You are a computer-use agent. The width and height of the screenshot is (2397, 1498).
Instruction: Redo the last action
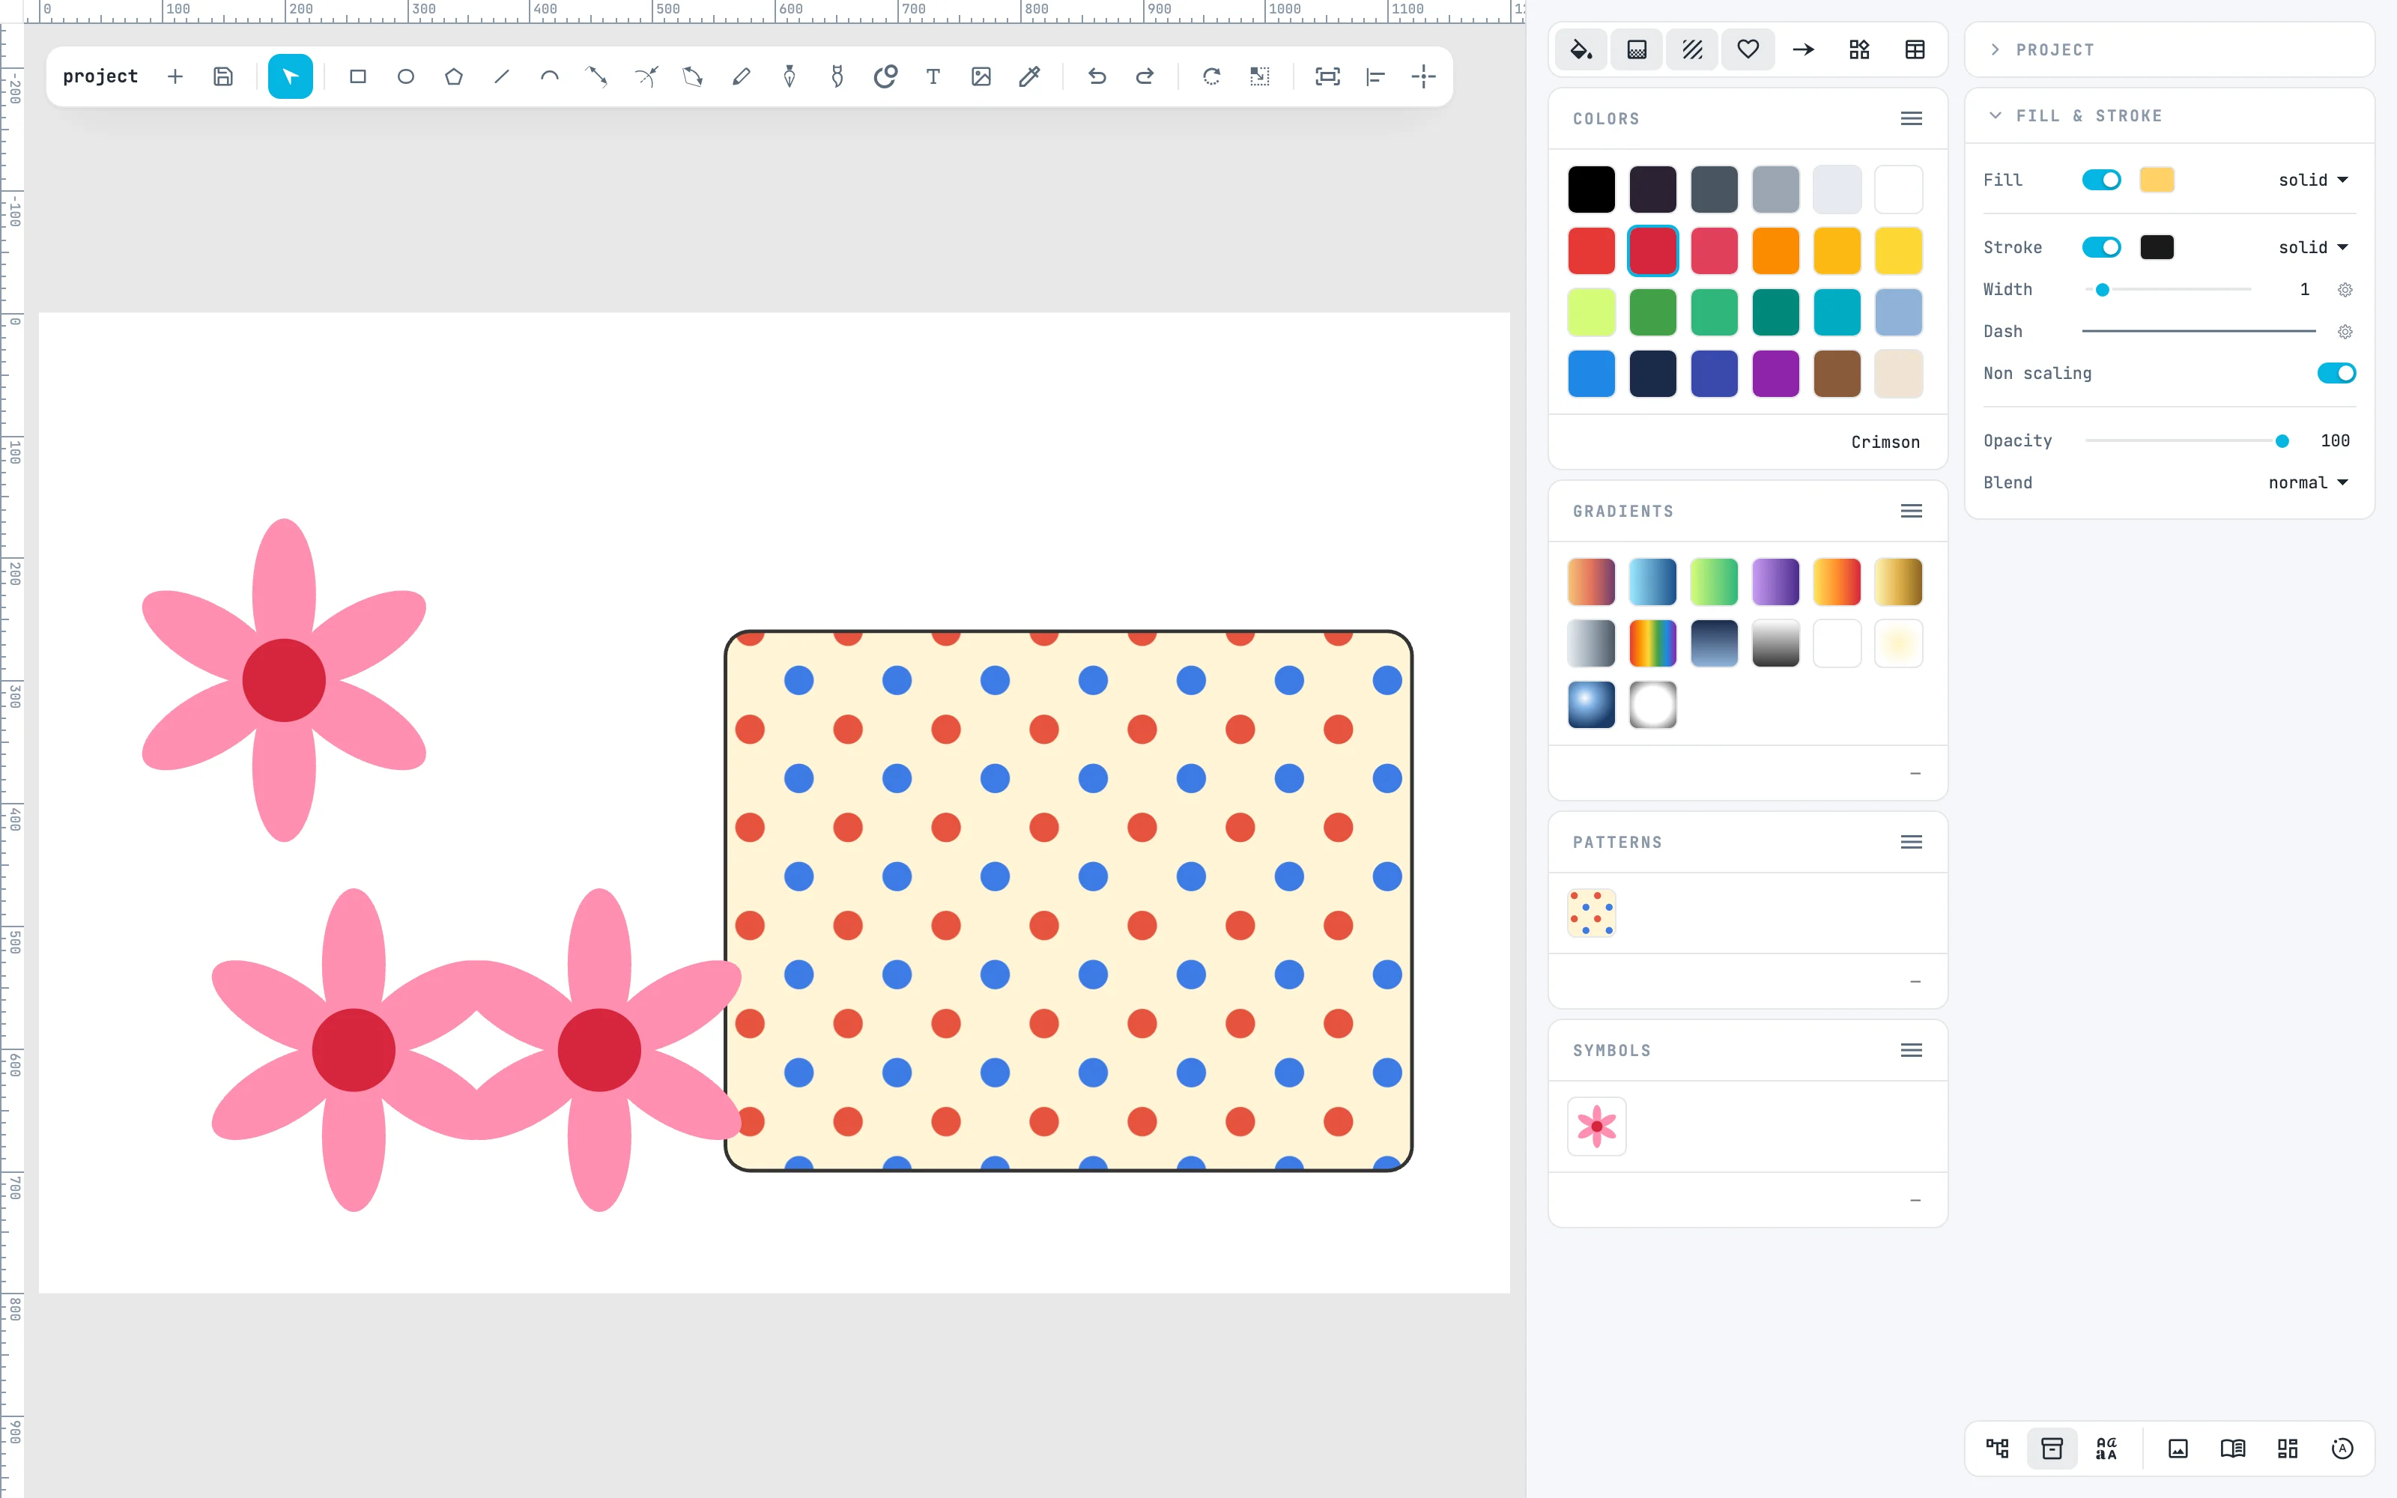1144,76
